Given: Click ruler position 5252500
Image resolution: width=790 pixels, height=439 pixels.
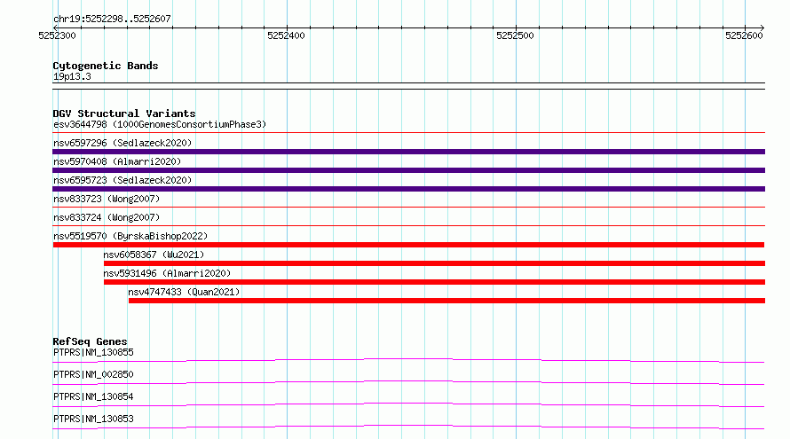Looking at the screenshot, I should pos(515,35).
